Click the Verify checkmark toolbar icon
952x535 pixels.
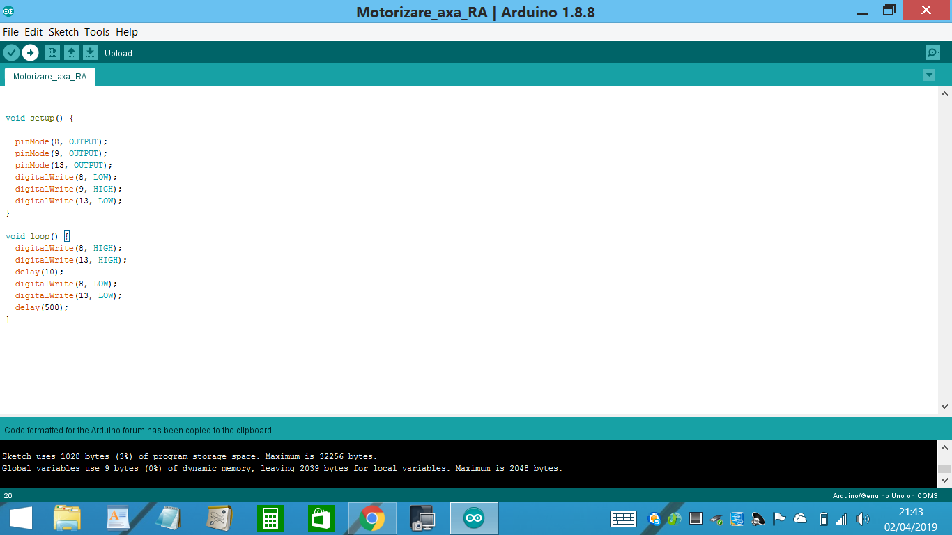[11, 53]
